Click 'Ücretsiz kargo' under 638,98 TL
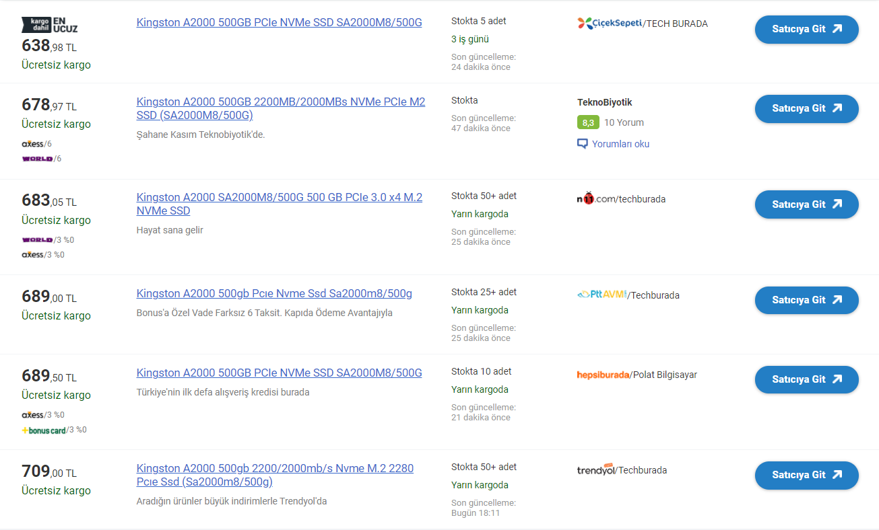 click(56, 65)
